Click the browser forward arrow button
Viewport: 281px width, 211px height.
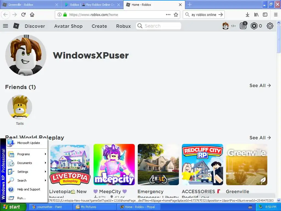click(15, 15)
